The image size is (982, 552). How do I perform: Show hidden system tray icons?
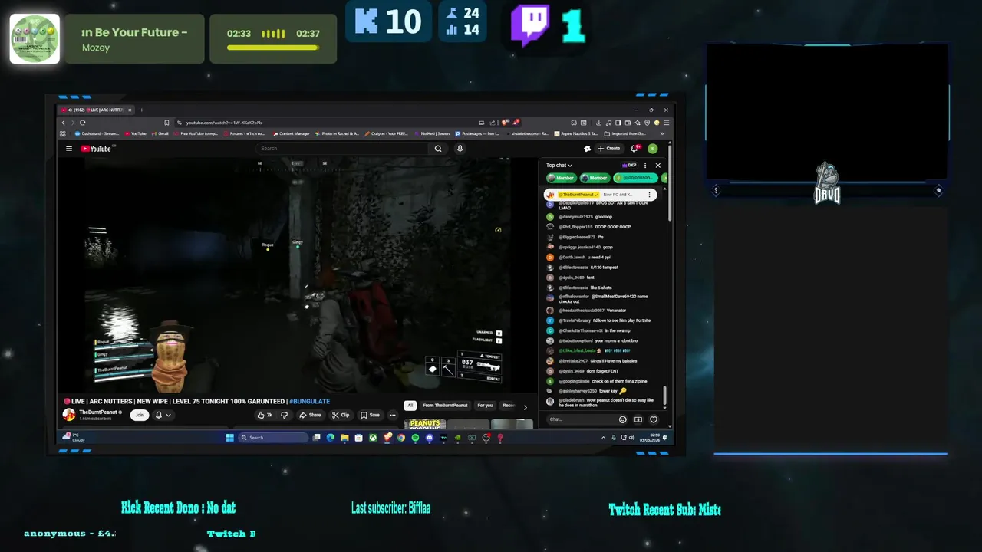[603, 438]
